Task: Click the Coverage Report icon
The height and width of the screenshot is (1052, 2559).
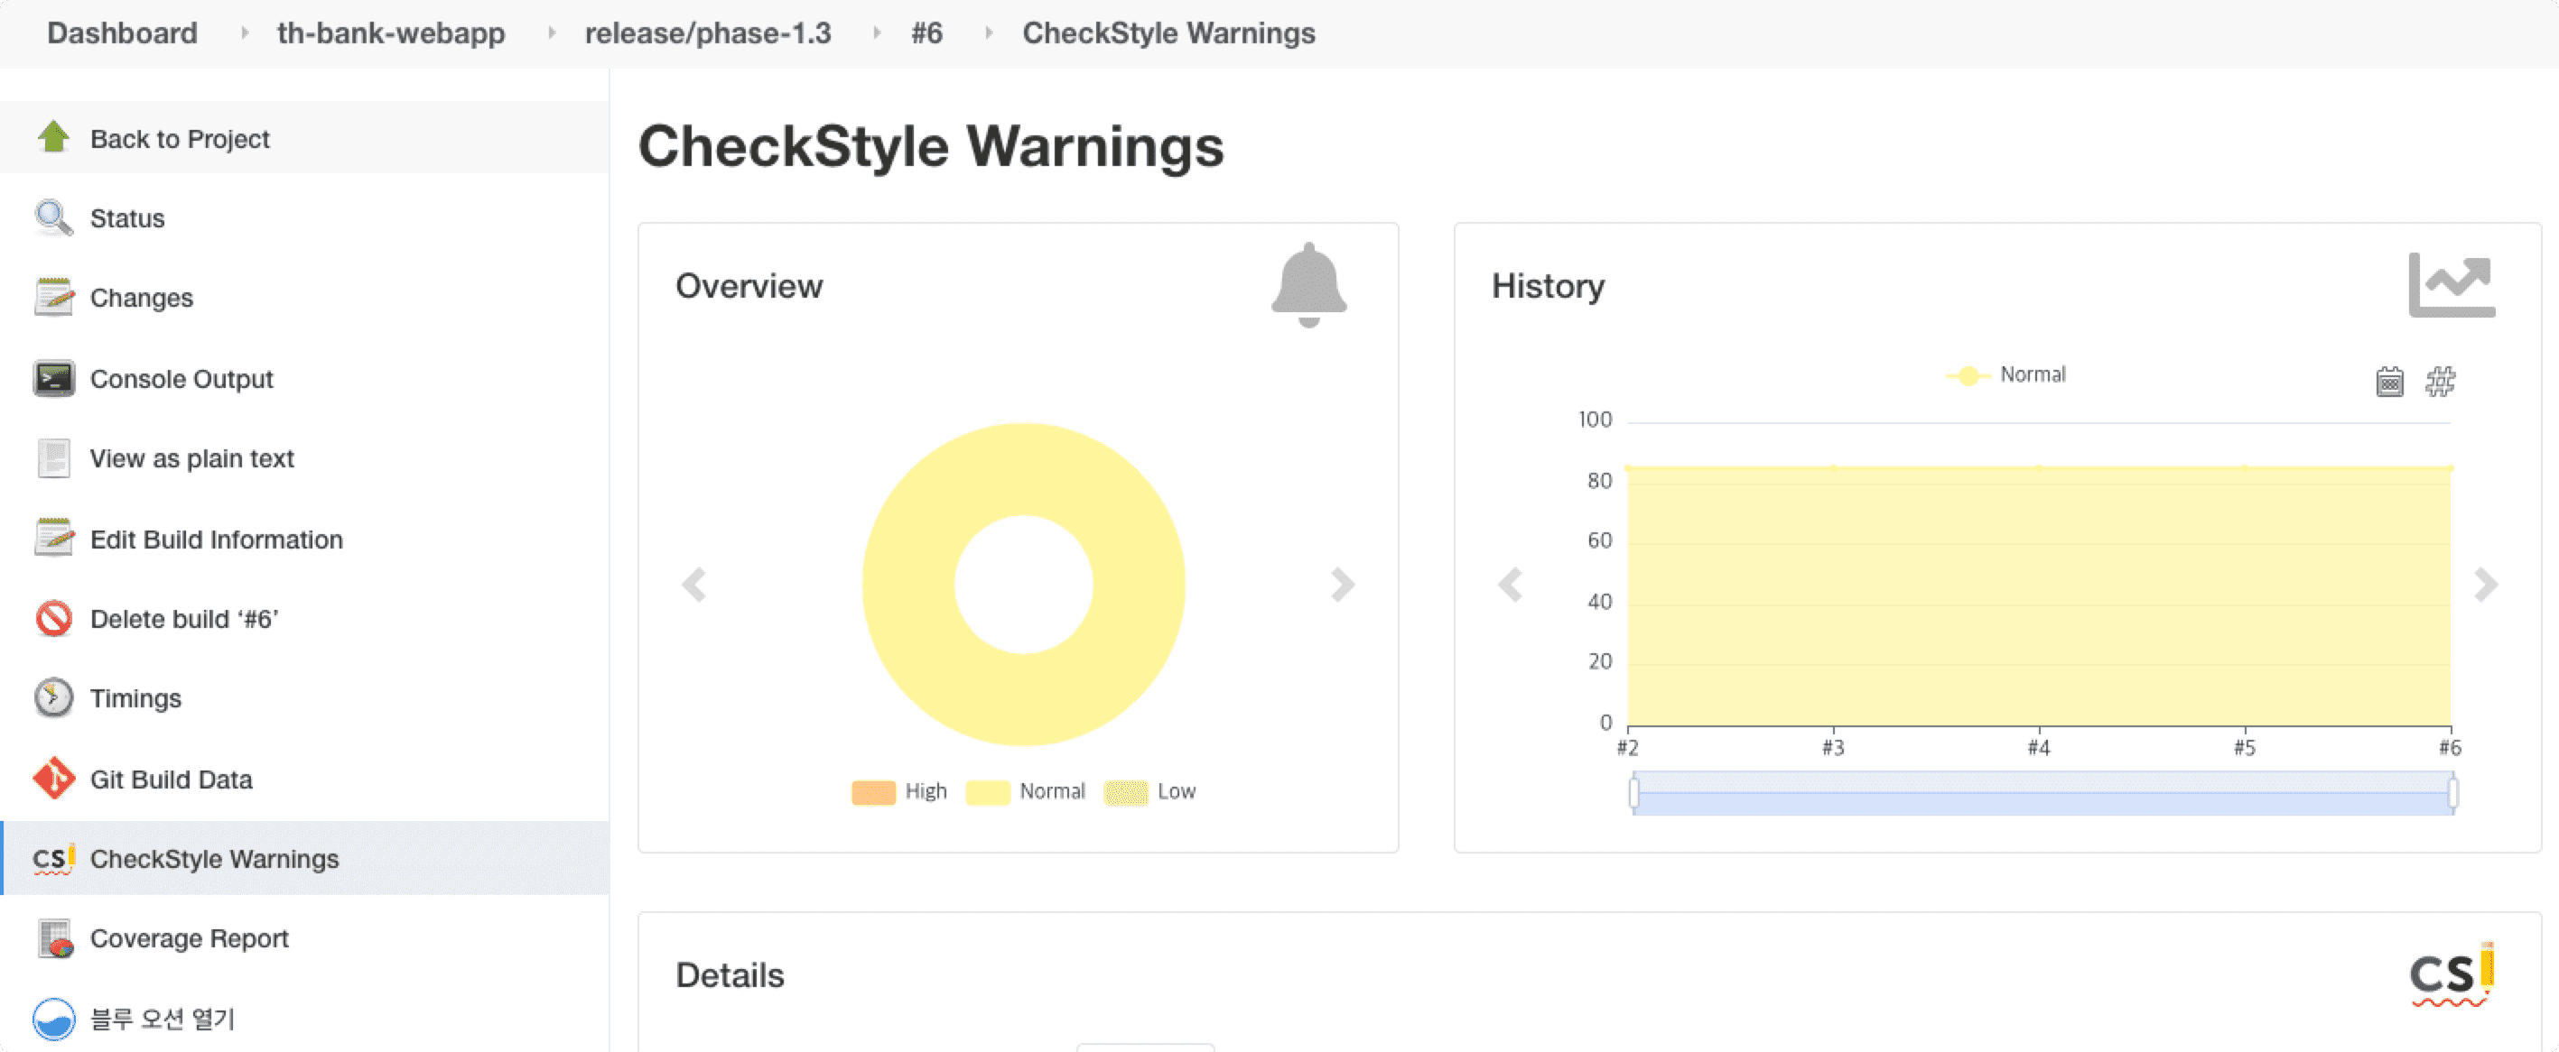Action: [x=53, y=938]
